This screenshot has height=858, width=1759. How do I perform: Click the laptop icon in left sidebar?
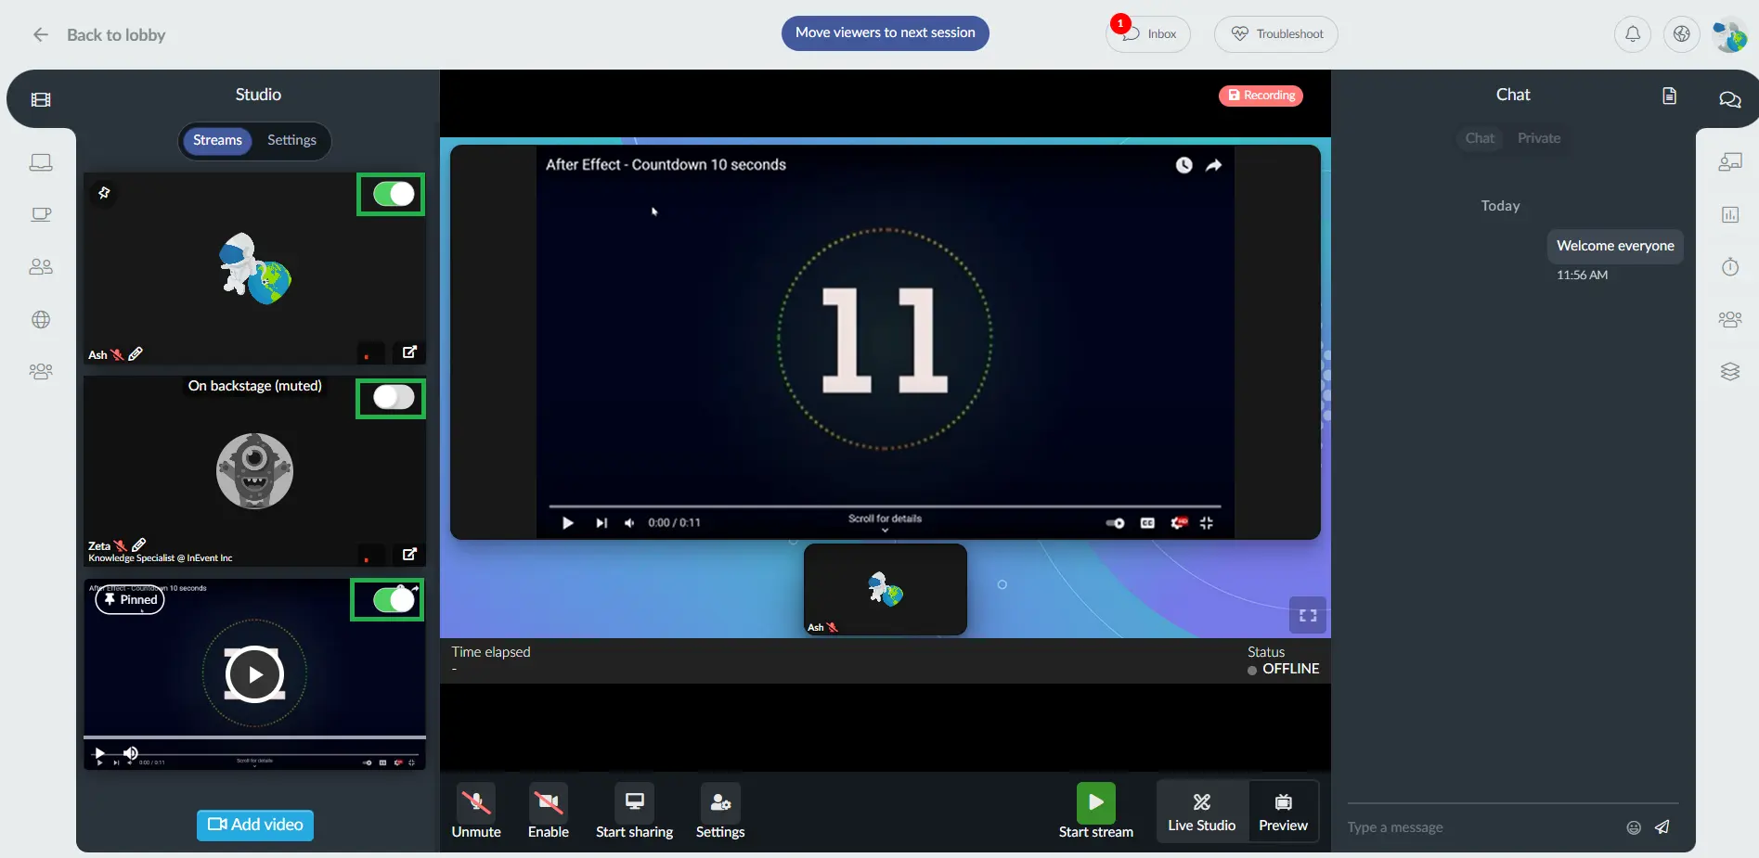(41, 162)
